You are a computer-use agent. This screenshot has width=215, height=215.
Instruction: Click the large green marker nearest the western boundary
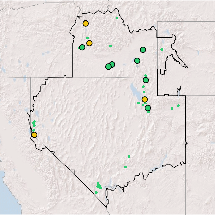tap(82, 47)
